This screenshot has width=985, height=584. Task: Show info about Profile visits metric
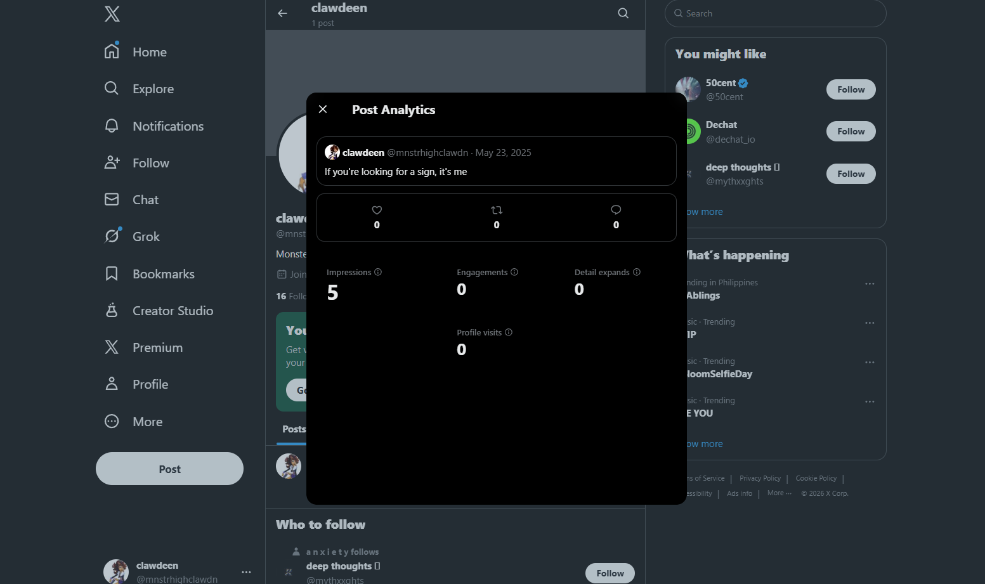click(x=509, y=332)
